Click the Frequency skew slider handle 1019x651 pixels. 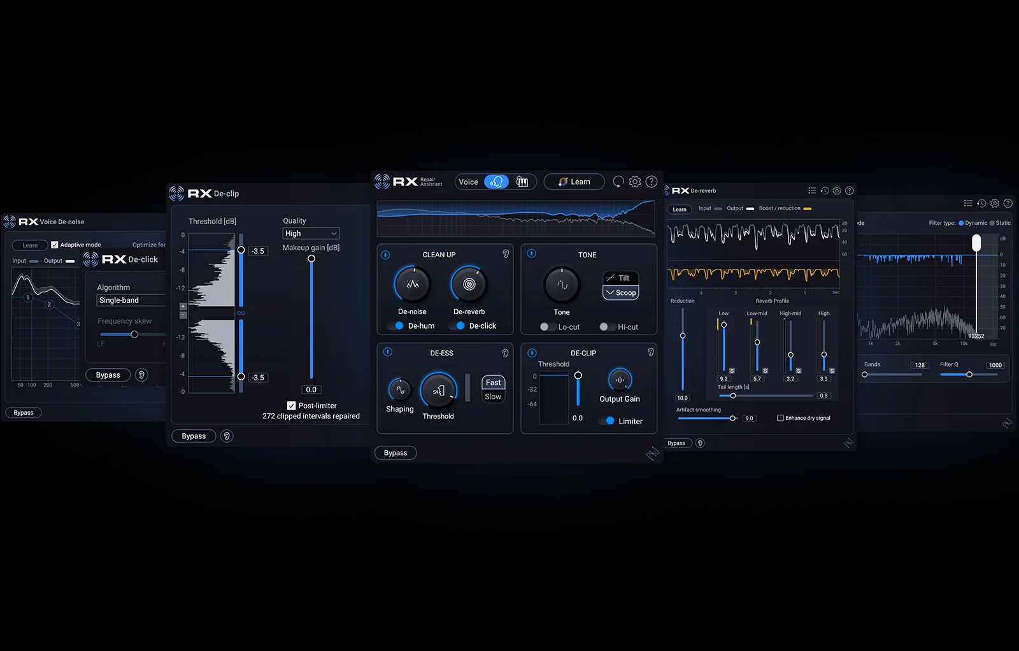tap(134, 334)
